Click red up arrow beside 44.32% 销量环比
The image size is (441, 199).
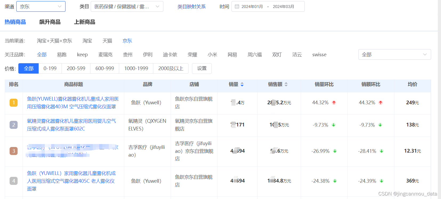[334, 103]
